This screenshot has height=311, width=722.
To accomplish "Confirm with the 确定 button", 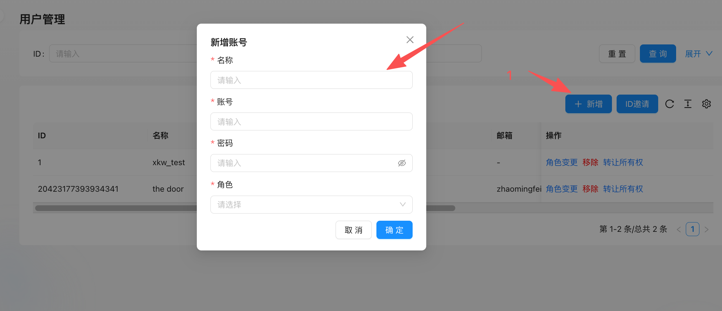I will [x=394, y=230].
